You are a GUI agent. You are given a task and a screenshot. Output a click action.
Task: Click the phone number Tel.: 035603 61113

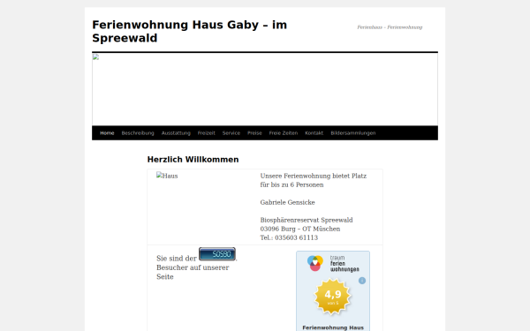[x=289, y=237]
